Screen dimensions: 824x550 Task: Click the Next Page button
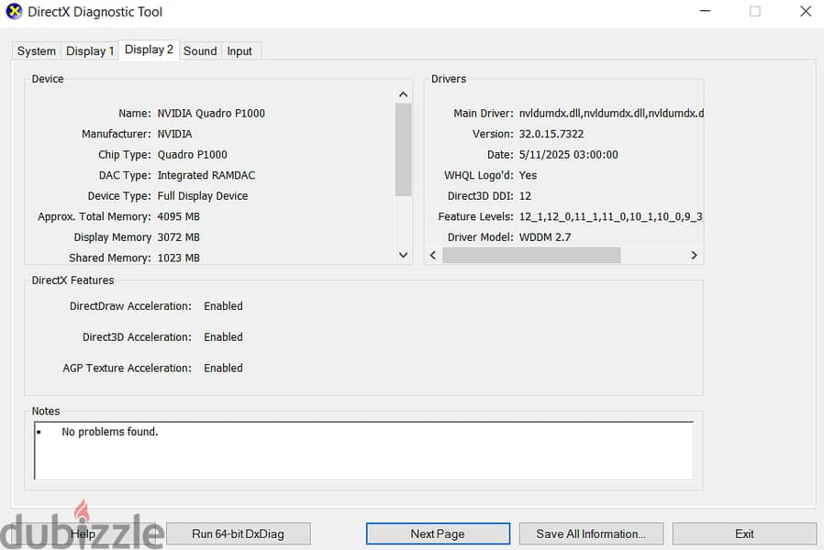pyautogui.click(x=438, y=533)
